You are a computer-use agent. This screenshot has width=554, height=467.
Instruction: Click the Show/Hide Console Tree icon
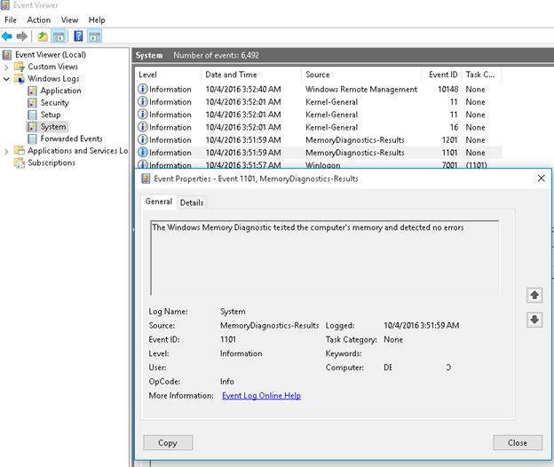[x=58, y=36]
